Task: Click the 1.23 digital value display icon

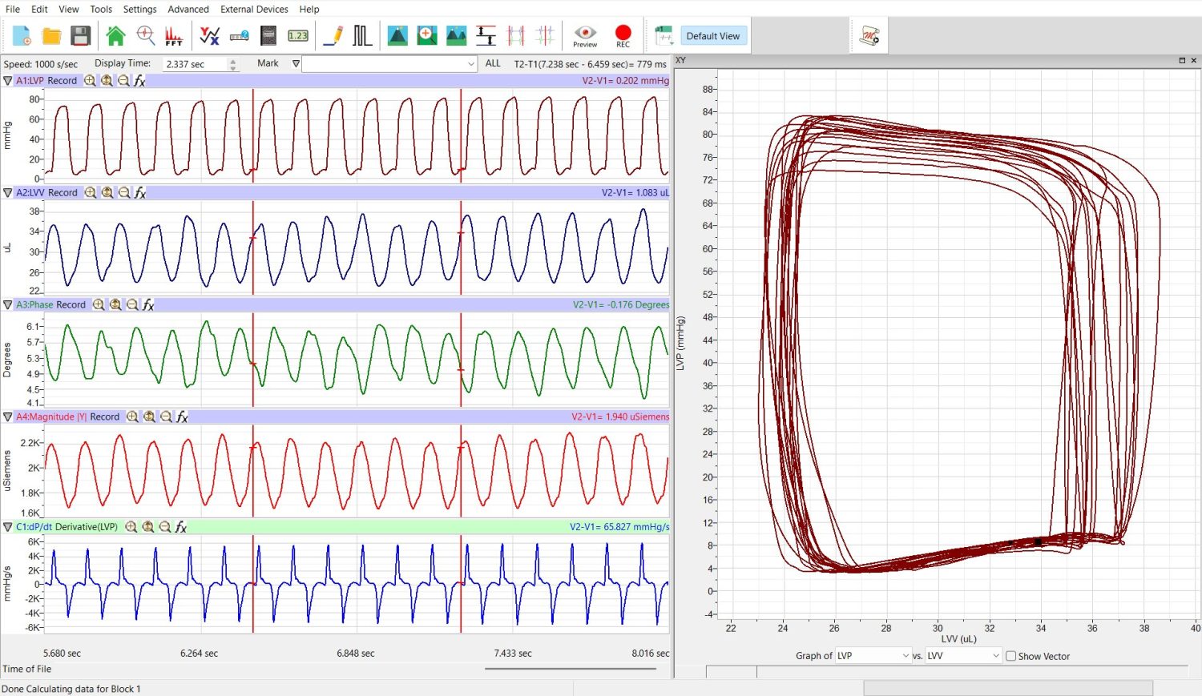Action: (x=298, y=35)
